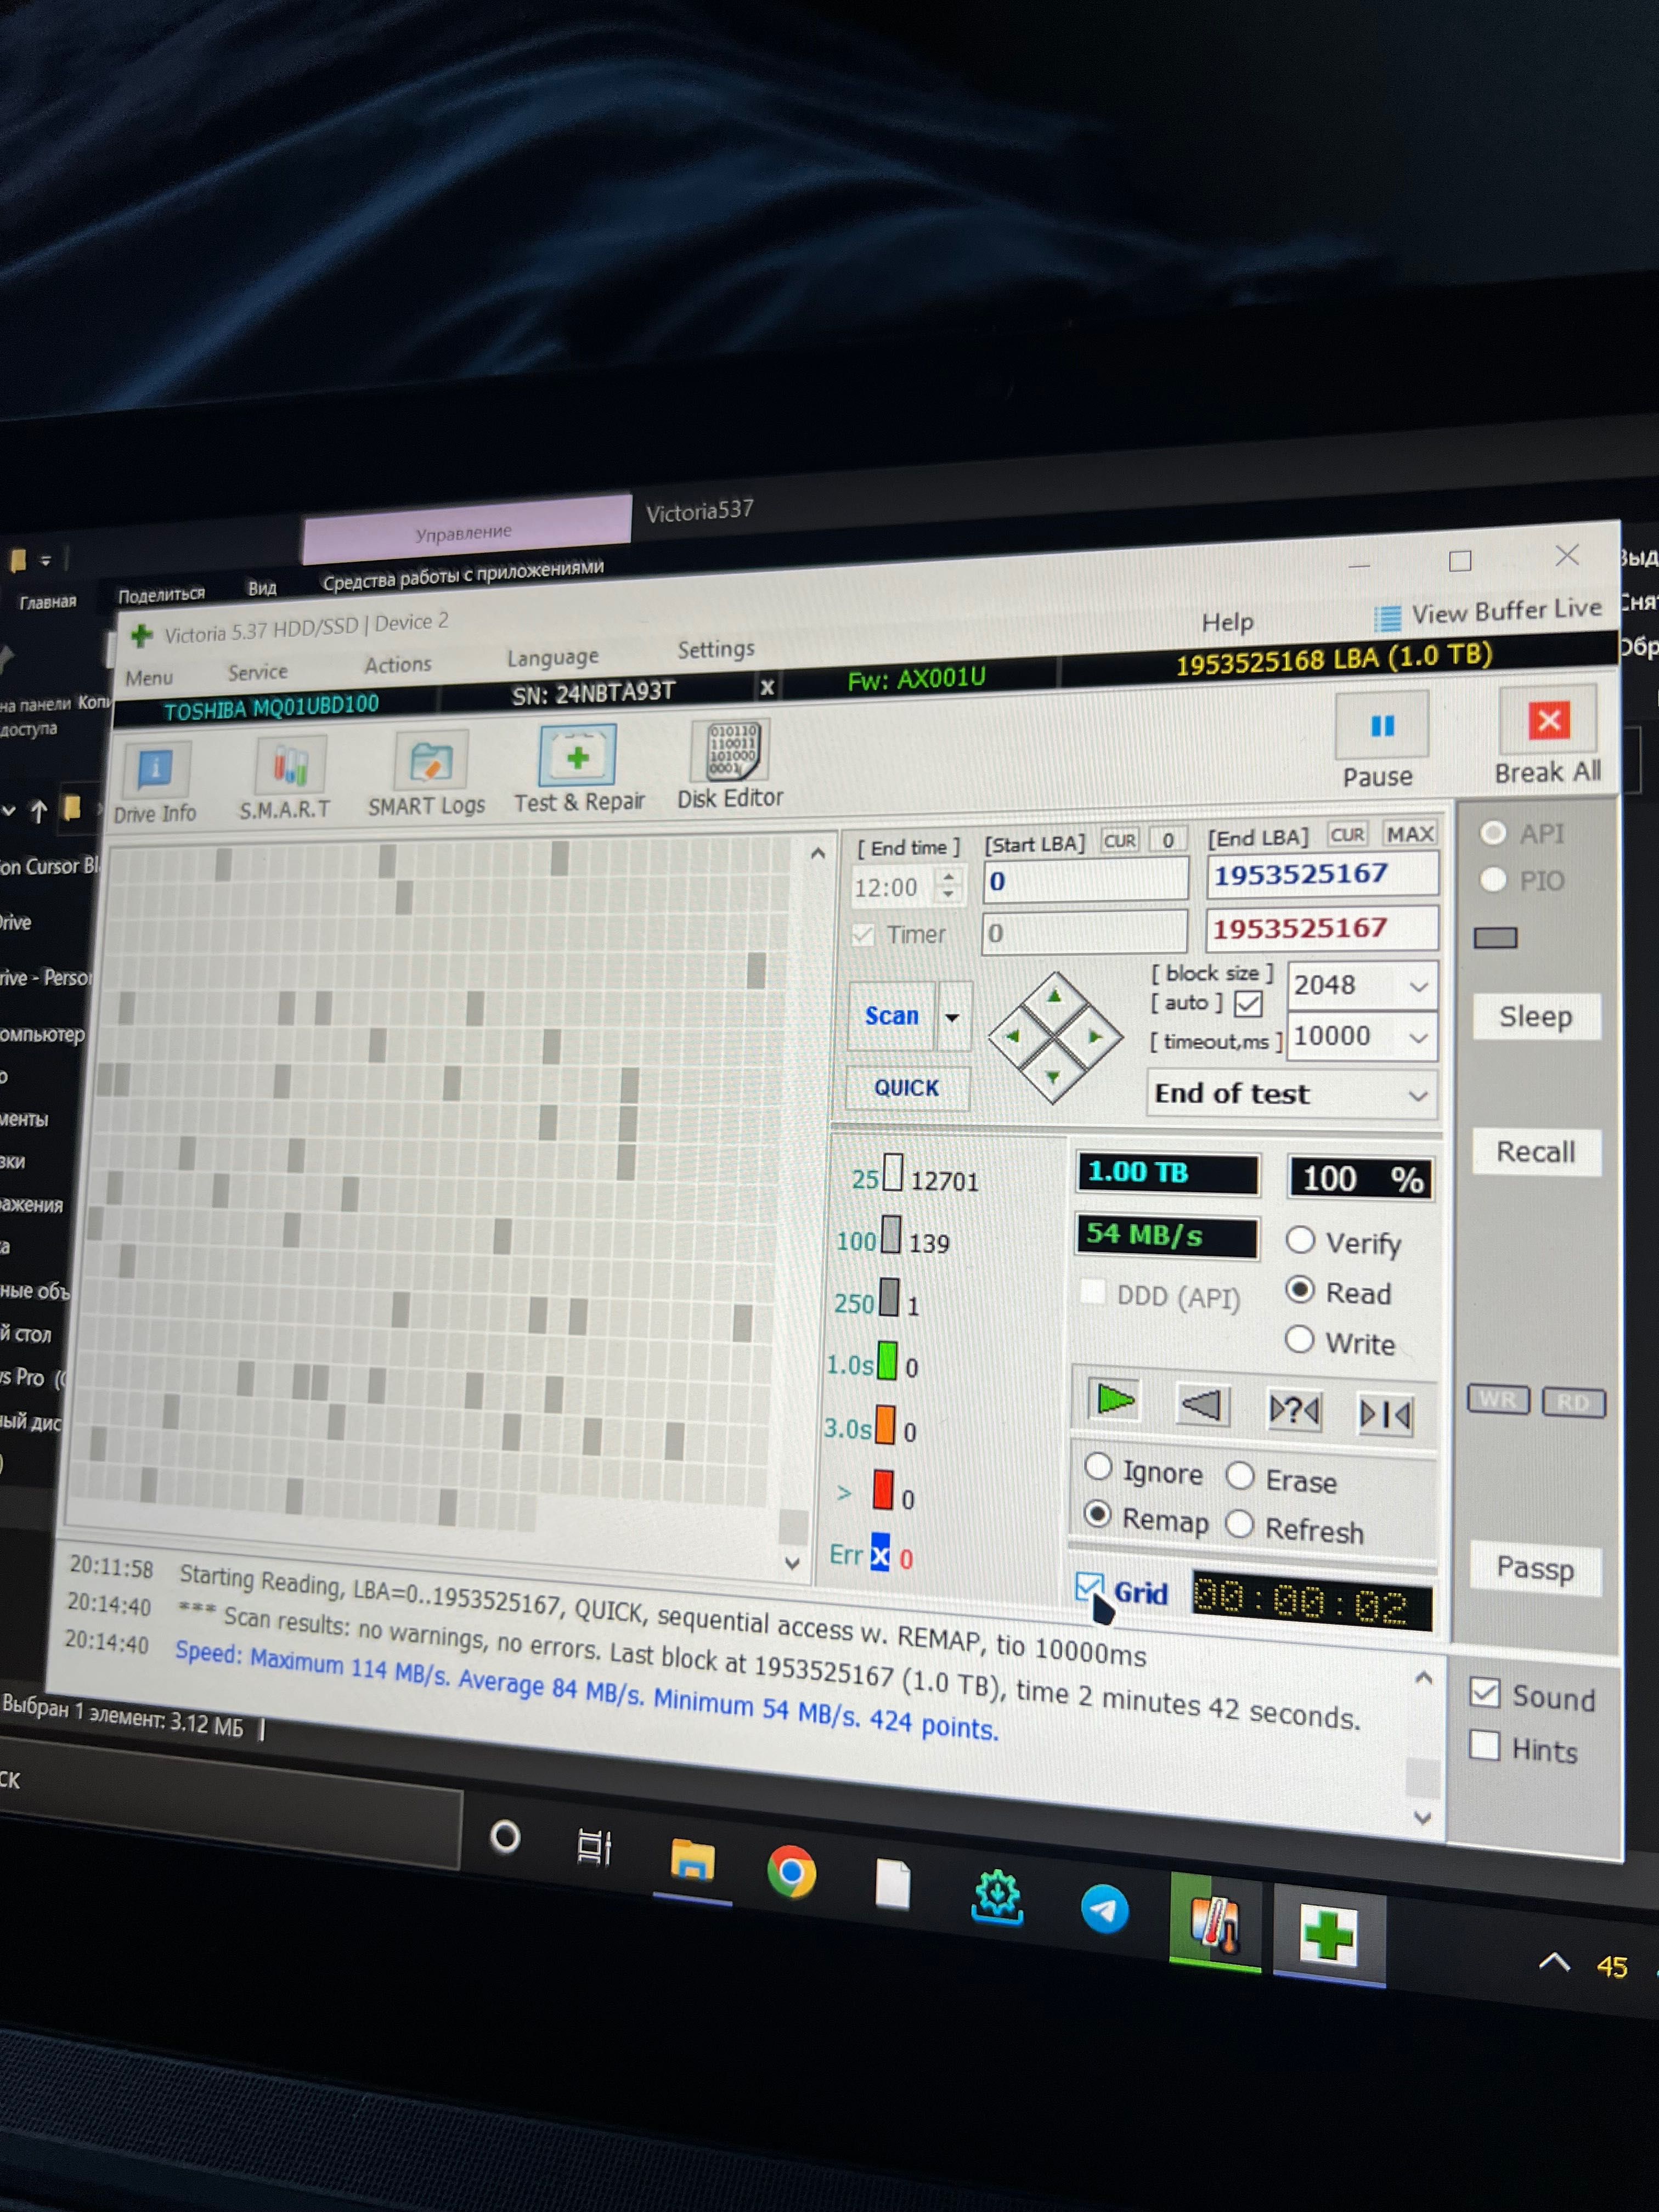Viewport: 1659px width, 2212px height.
Task: Open File Explorer from the taskbar
Action: tap(692, 1861)
